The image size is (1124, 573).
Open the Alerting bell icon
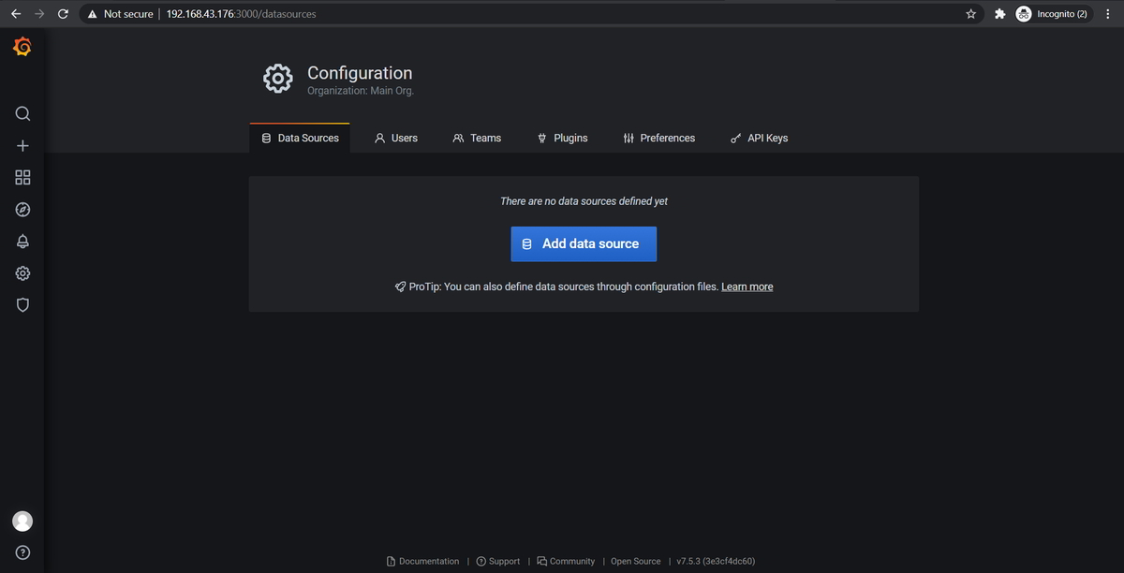22,241
